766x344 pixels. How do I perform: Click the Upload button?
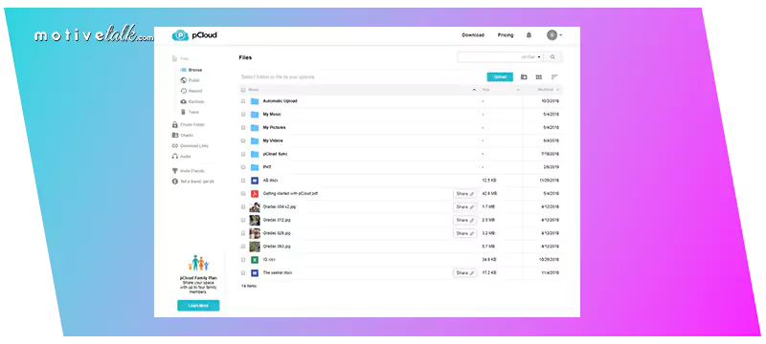pyautogui.click(x=500, y=77)
